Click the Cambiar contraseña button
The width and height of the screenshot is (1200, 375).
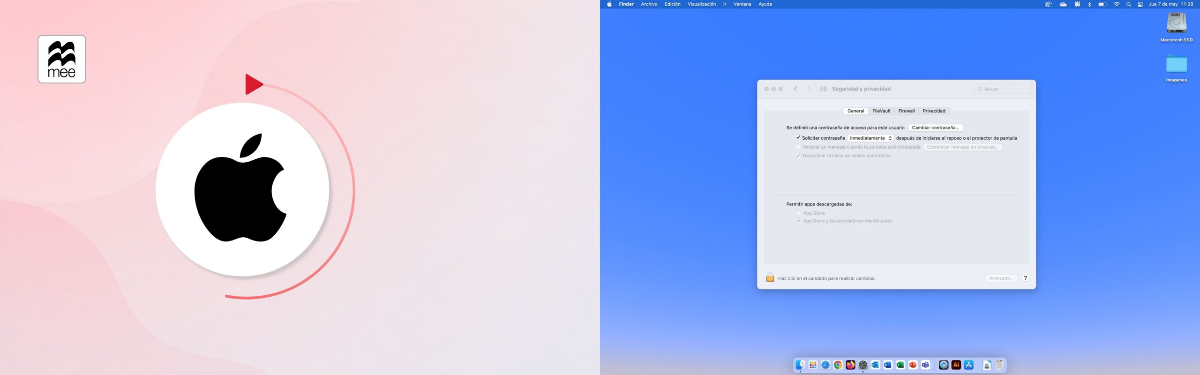point(935,127)
